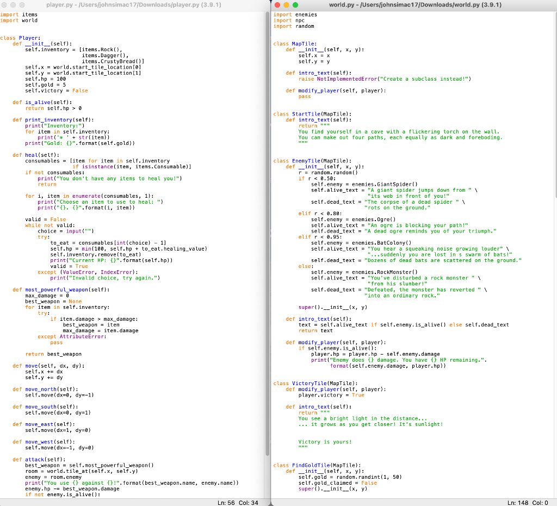Click the 'Ln: 148 Col: 0' status in world.py

tap(528, 502)
